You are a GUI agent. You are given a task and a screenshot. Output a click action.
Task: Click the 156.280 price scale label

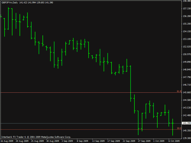tap(187, 16)
